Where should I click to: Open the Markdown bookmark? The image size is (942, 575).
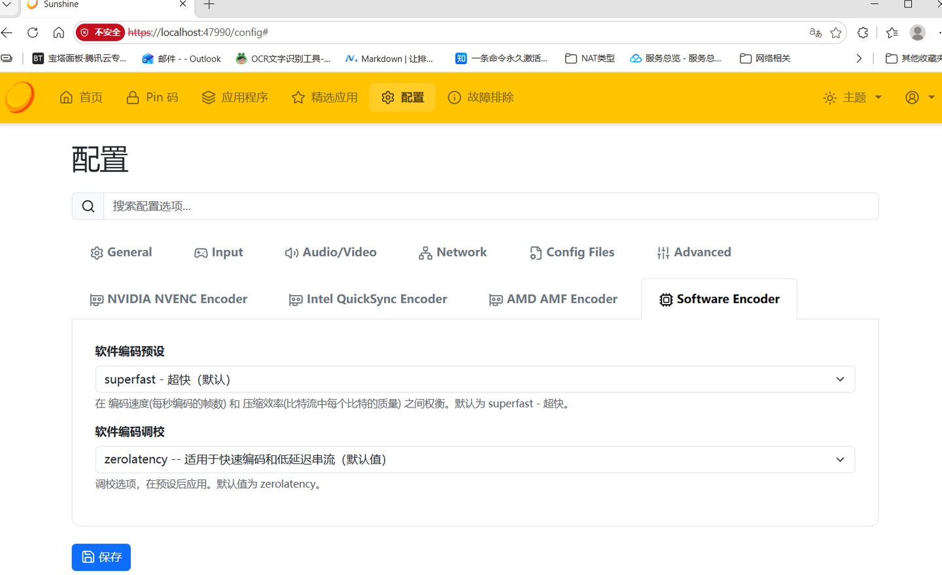coord(389,58)
